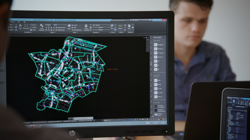Activate Match Properties tool

86,27
